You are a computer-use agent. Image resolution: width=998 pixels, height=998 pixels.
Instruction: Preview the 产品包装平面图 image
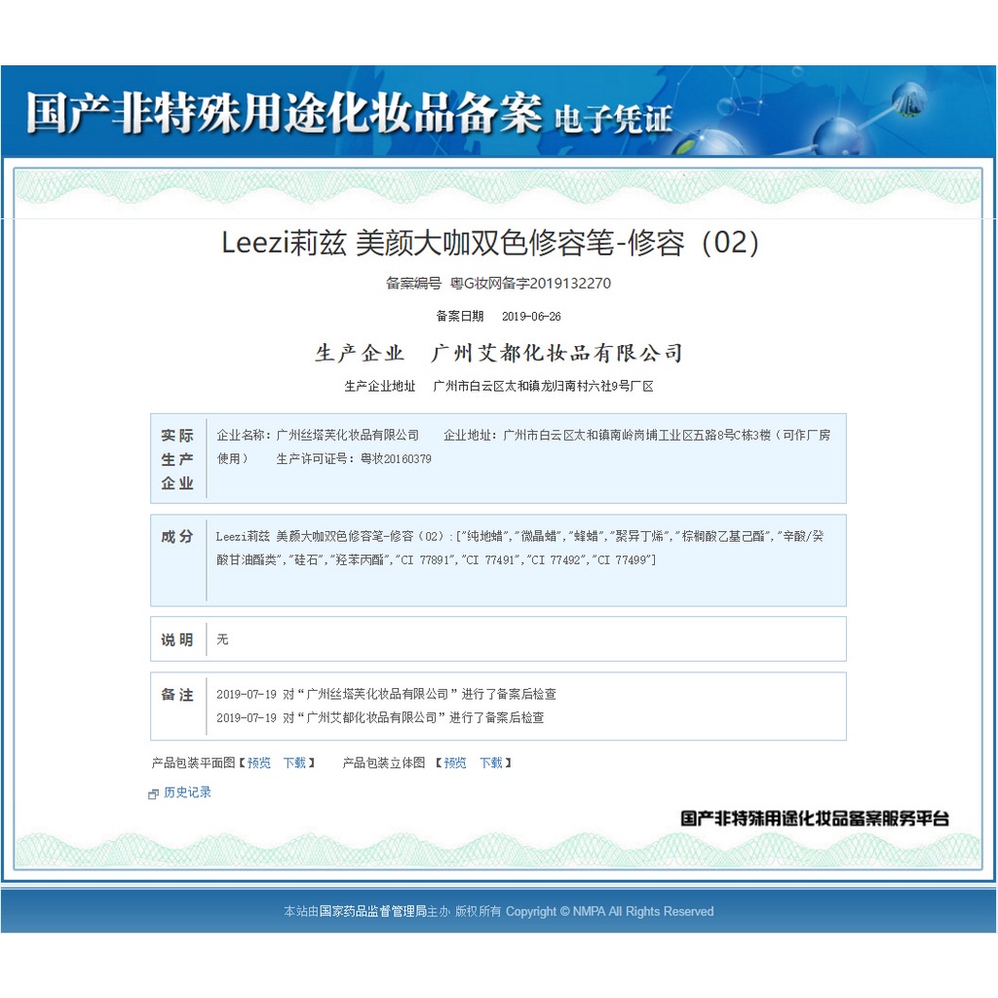(259, 763)
